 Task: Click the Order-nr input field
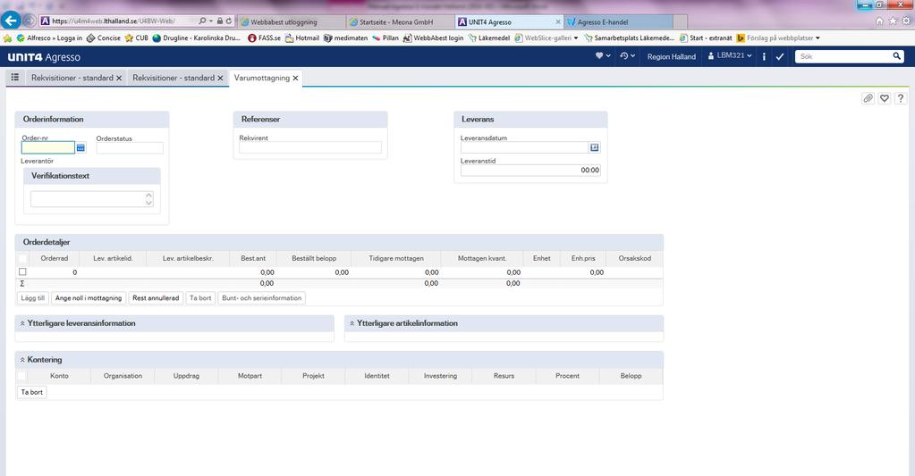[47, 148]
